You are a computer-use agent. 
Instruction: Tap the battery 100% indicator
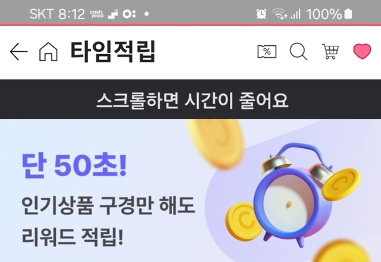[329, 14]
